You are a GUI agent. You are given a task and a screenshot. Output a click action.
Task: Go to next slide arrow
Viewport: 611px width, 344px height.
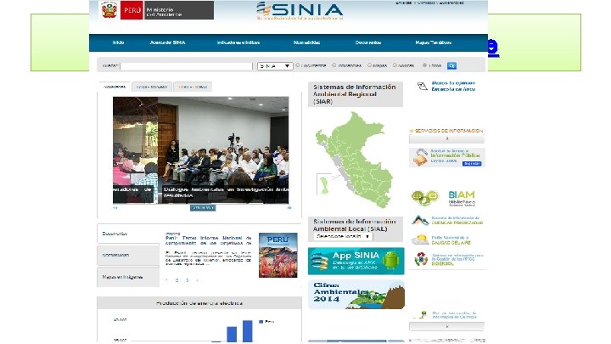[289, 208]
